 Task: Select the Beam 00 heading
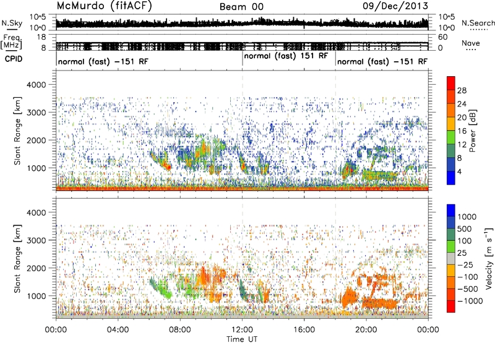[241, 7]
